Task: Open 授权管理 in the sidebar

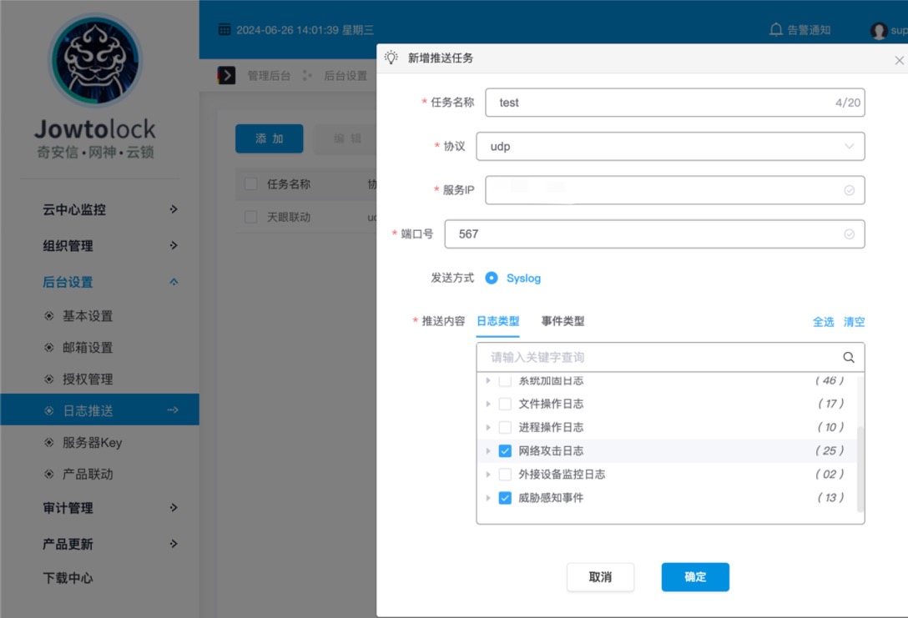Action: tap(88, 379)
